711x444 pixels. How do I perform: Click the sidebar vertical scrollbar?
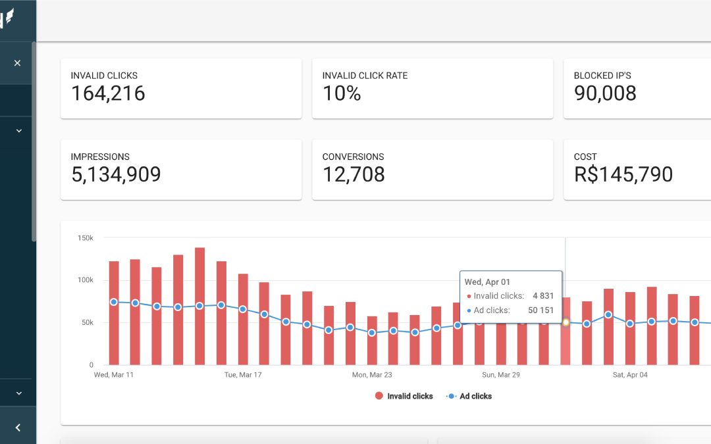tap(34, 141)
